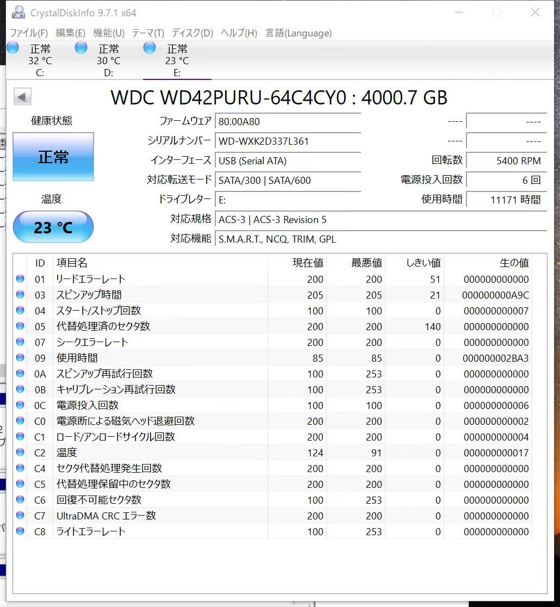Click status icon for 0C 電源投入回数 row
The width and height of the screenshot is (560, 607).
point(20,405)
